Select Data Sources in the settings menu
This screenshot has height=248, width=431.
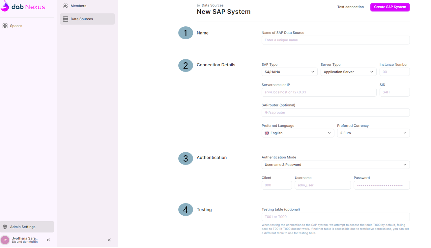(87, 19)
